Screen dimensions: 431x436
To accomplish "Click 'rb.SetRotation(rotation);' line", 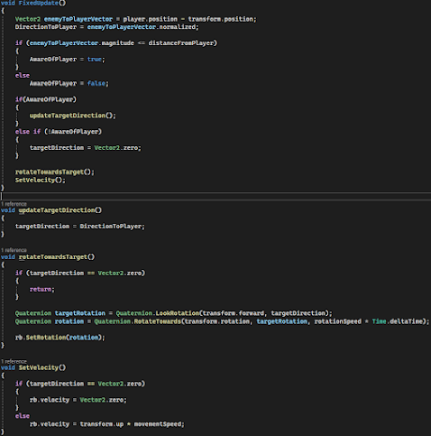I will (60, 338).
